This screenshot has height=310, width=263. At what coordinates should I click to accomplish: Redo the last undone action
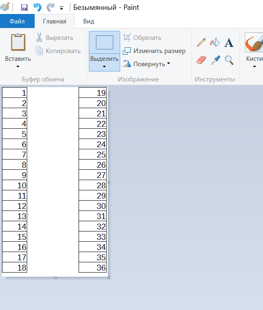pyautogui.click(x=51, y=7)
